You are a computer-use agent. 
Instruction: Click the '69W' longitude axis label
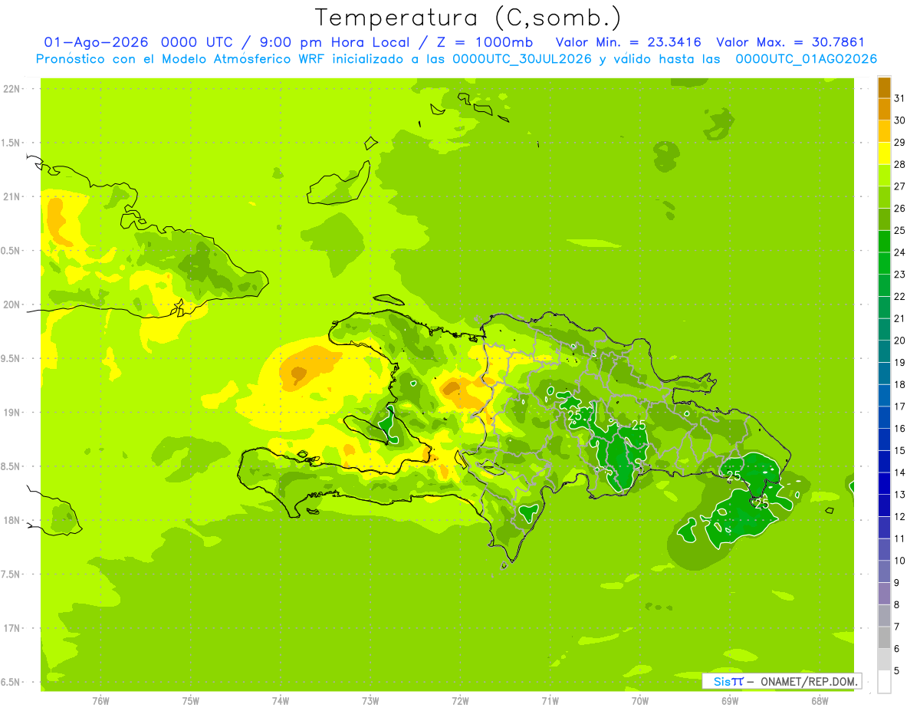click(x=730, y=701)
